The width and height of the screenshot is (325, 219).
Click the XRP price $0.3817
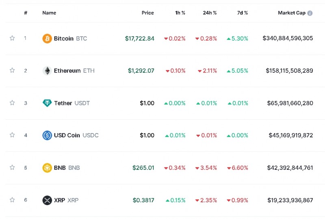[143, 200]
